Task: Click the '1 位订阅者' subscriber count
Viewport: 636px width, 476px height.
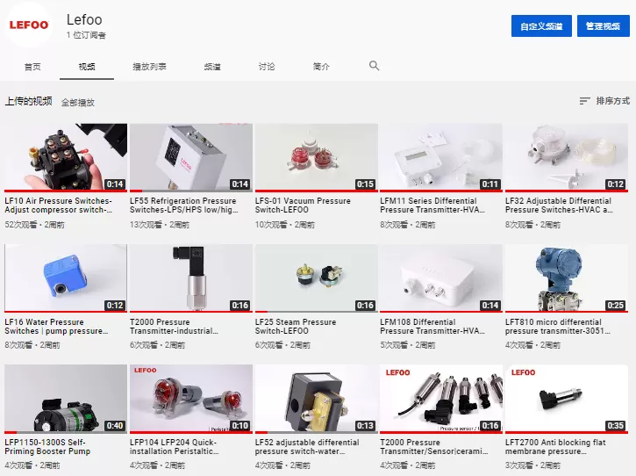Action: click(86, 35)
